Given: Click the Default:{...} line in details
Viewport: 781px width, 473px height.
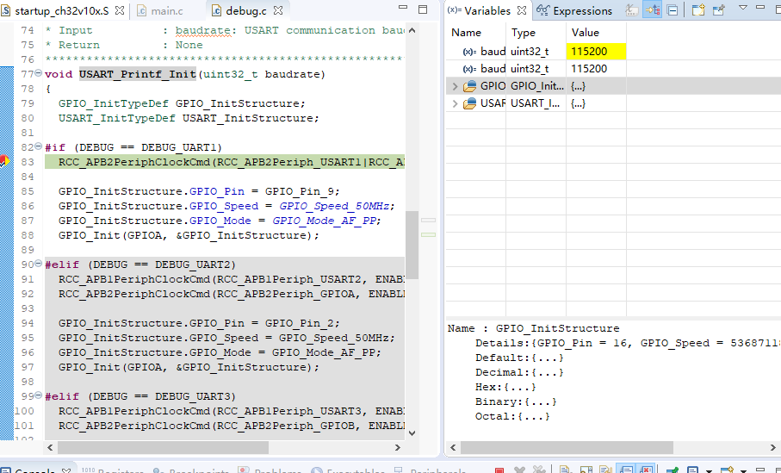Looking at the screenshot, I should 519,358.
